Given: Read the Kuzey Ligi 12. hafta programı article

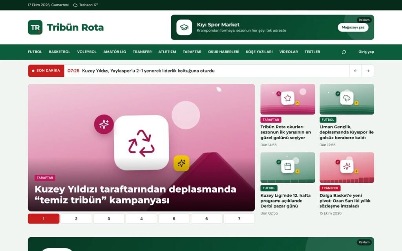Looking at the screenshot, I should (285, 201).
